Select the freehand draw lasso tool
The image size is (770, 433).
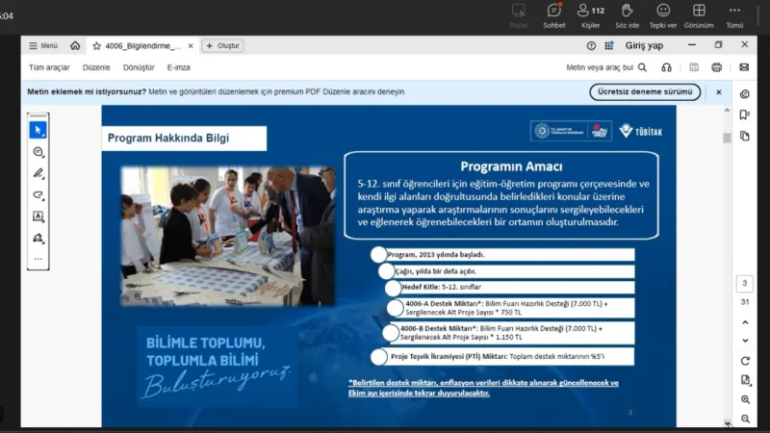click(x=38, y=195)
